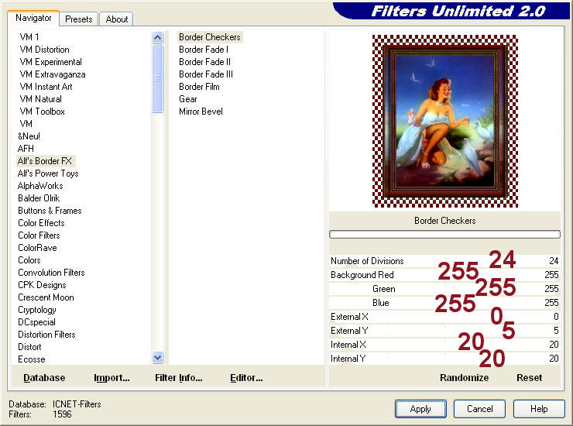Select VM Distortion category
Viewport: 573px width, 426px height.
coord(44,50)
